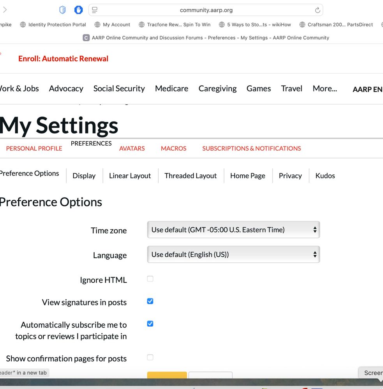The width and height of the screenshot is (383, 389).
Task: Open the My Account bookmark
Action: point(112,25)
